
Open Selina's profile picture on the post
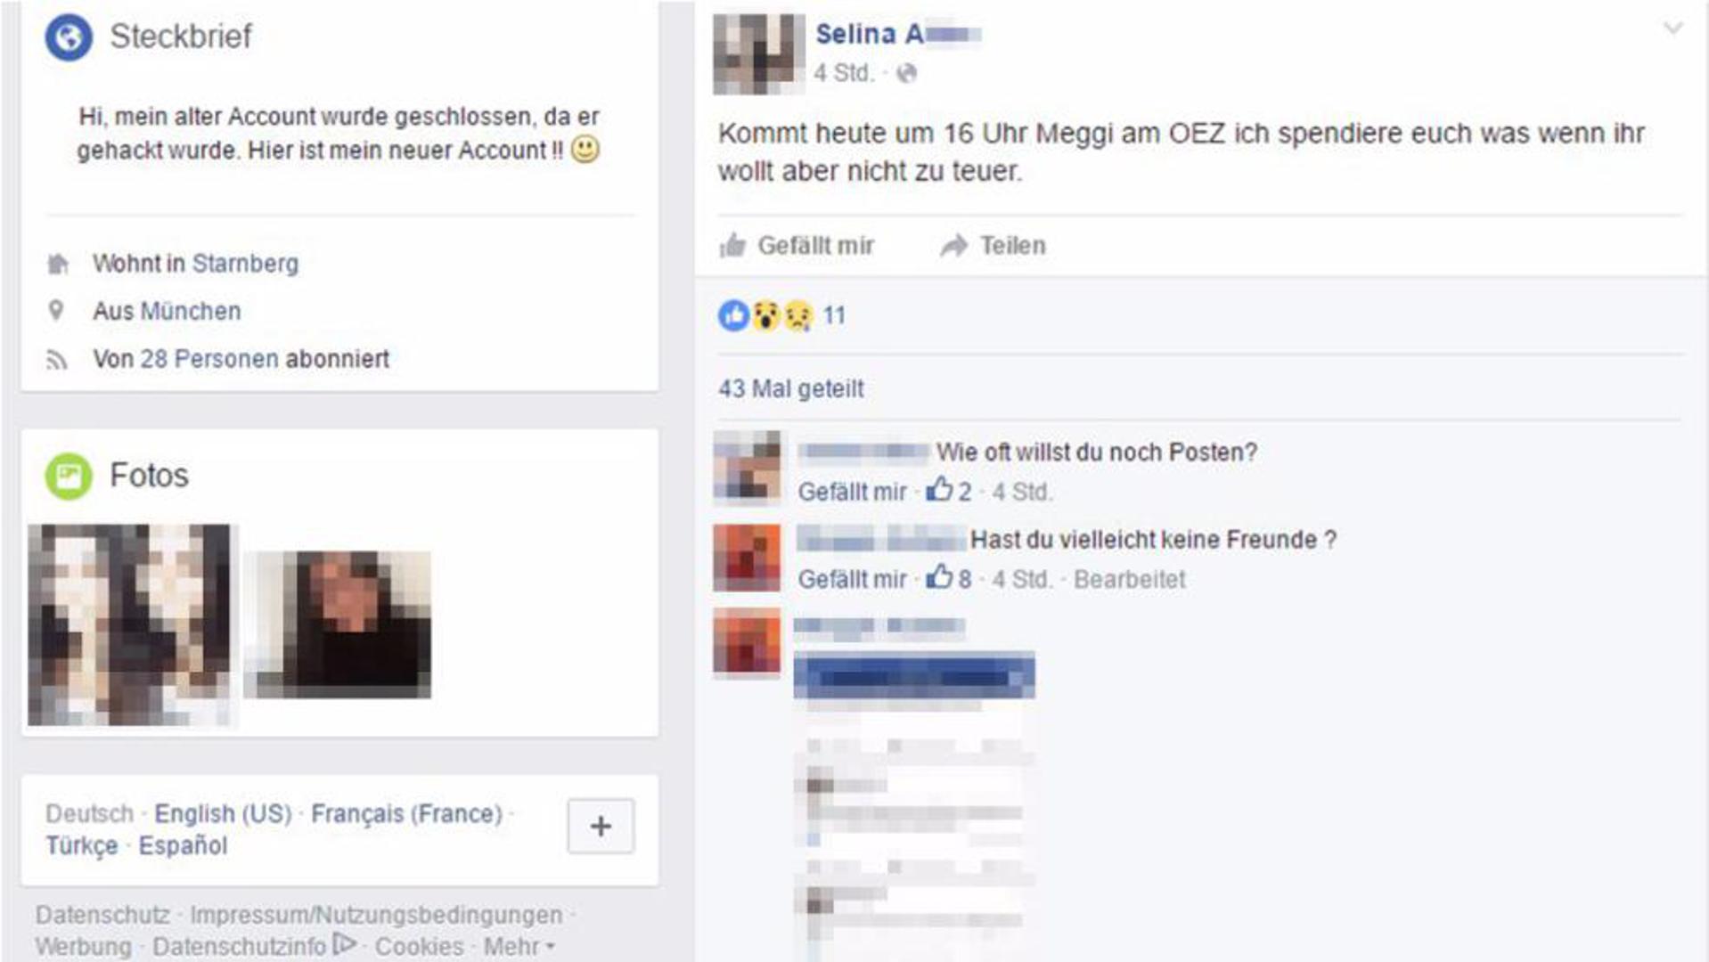[757, 53]
